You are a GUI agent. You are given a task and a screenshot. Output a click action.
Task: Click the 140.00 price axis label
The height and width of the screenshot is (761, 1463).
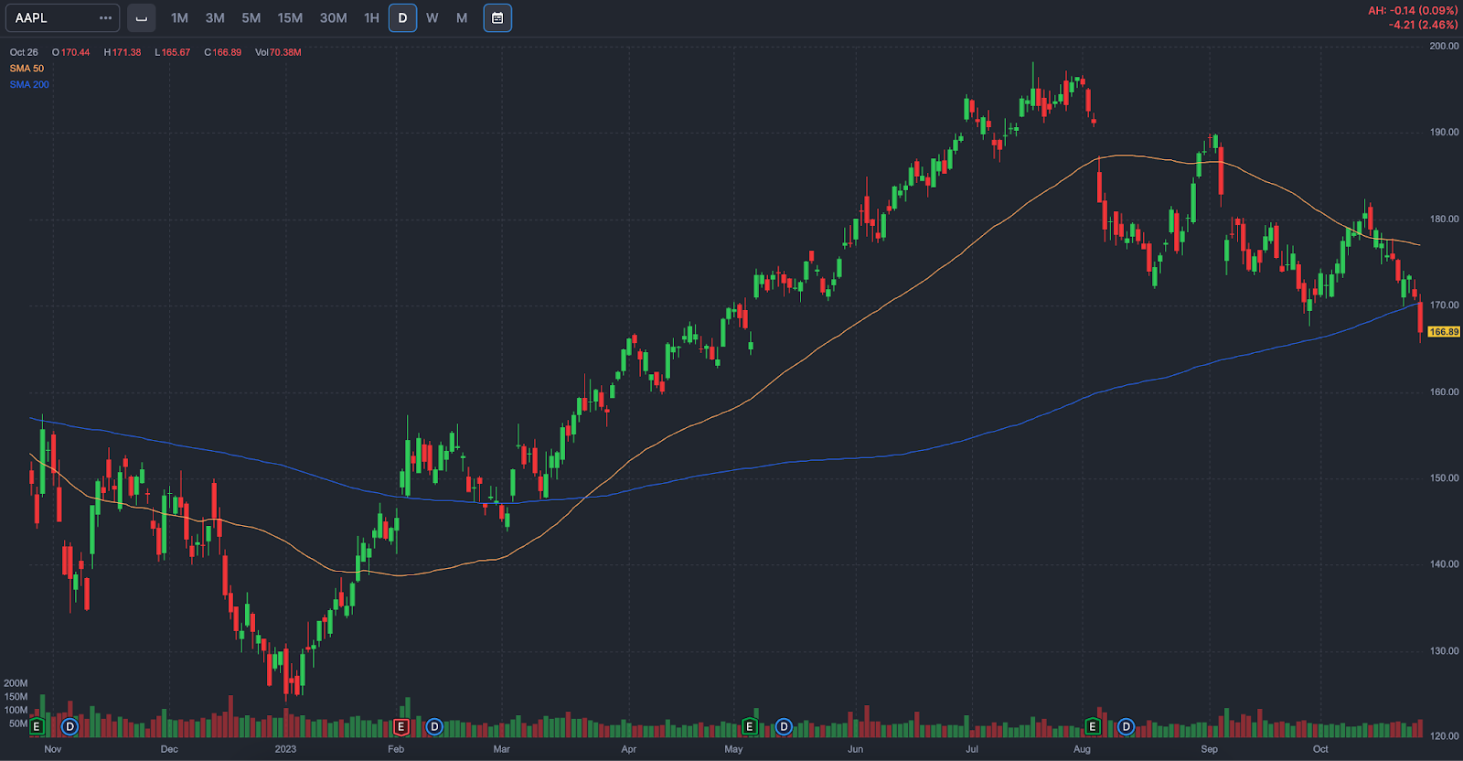coord(1445,564)
